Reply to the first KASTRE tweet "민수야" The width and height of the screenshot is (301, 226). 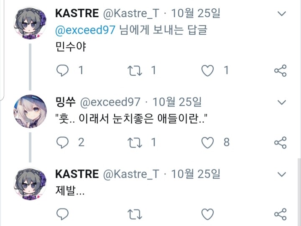[62, 70]
